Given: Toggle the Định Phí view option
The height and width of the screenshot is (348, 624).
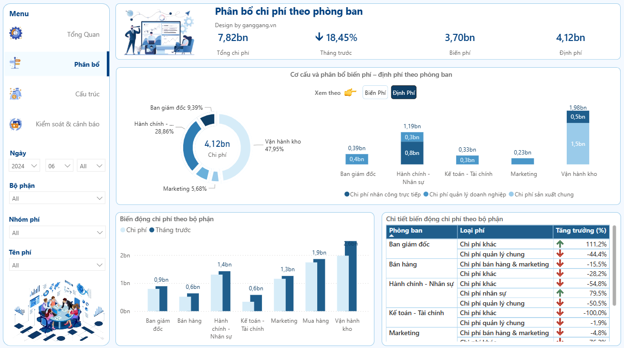Looking at the screenshot, I should pyautogui.click(x=404, y=92).
